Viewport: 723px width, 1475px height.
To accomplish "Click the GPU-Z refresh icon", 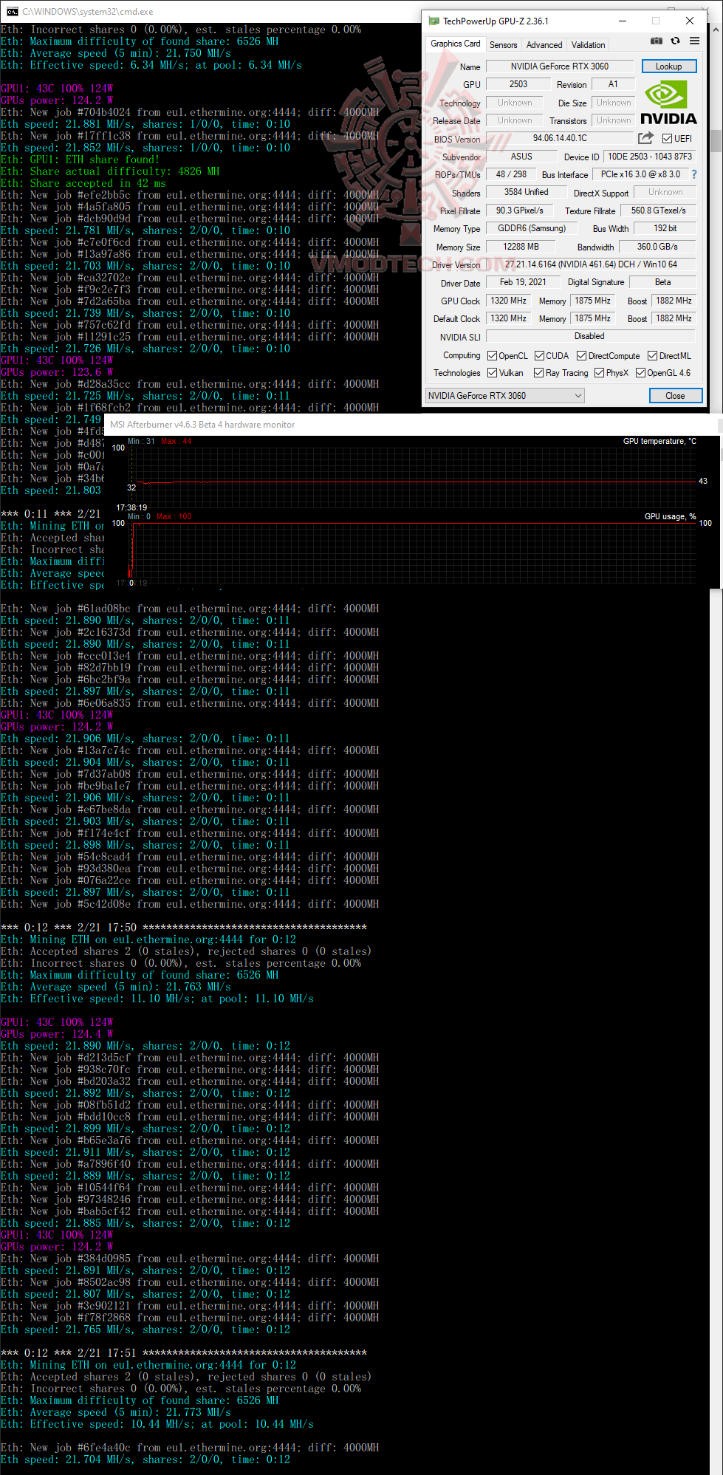I will tap(675, 41).
